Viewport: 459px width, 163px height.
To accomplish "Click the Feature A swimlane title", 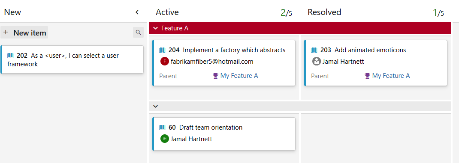I will point(175,28).
